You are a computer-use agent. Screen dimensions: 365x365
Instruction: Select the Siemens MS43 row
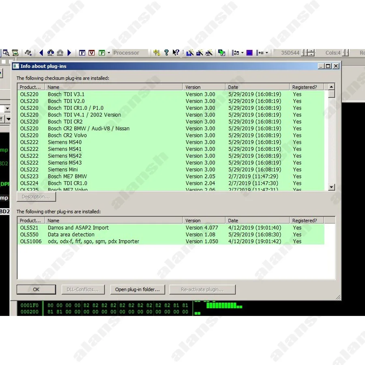pyautogui.click(x=171, y=163)
